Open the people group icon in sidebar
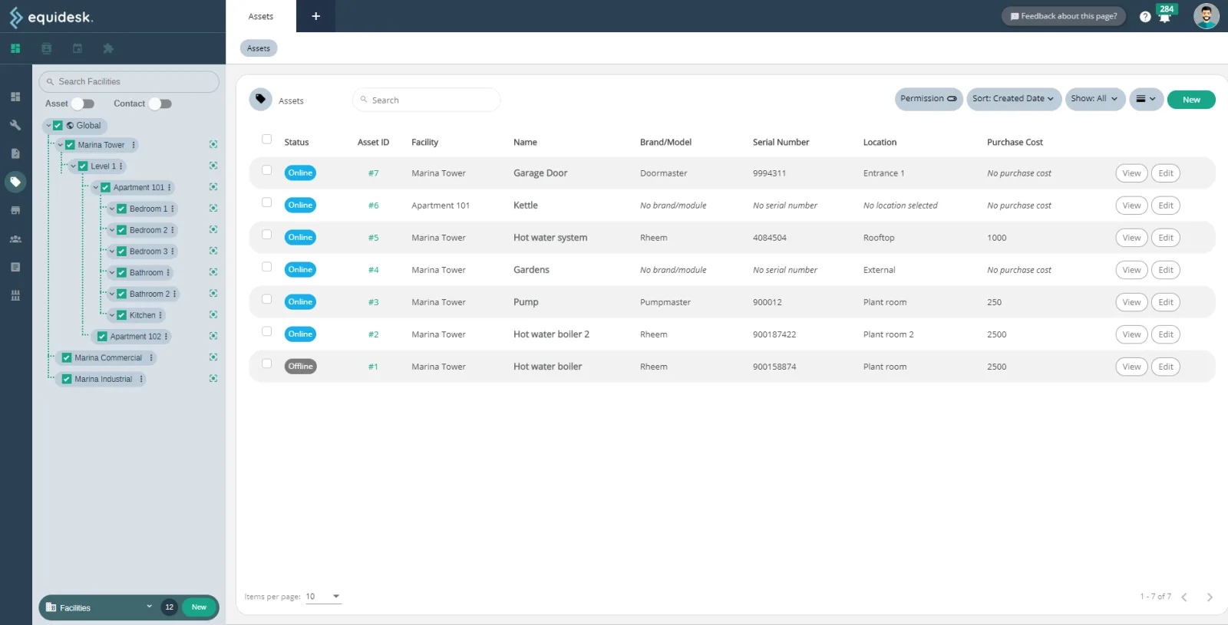Screen dimensions: 1228x625 tap(15, 238)
